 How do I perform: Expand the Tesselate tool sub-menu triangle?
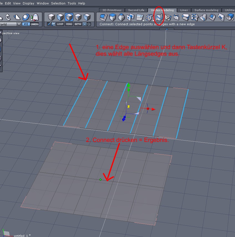143,21
